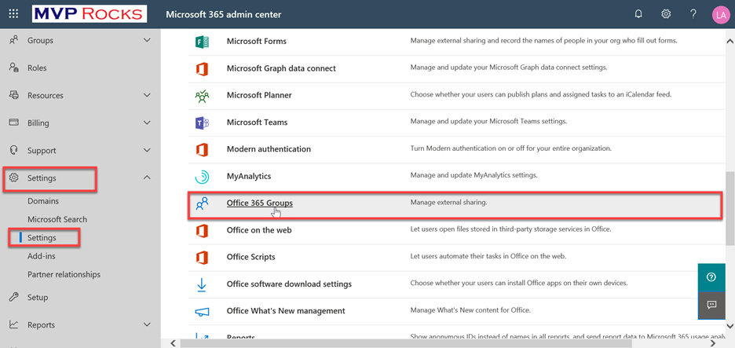Click the Settings gear icon in sidebar
Screen dimensions: 735x348
[x=14, y=178]
